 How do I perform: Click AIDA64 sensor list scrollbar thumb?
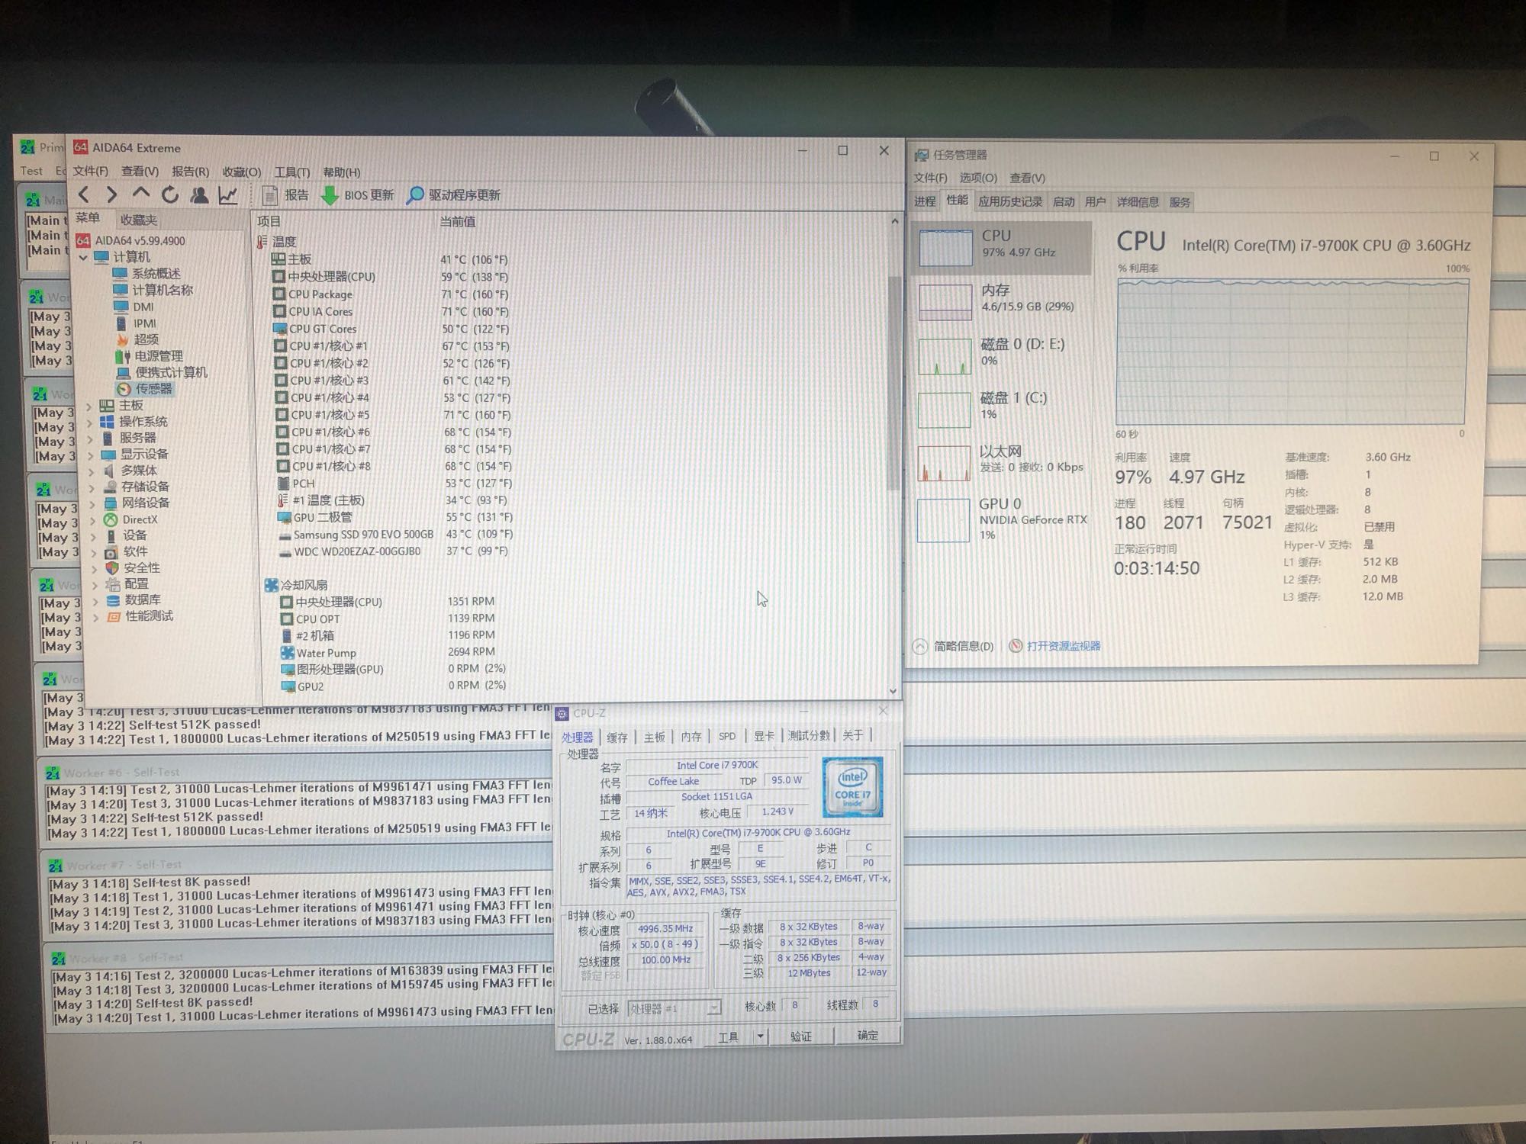[x=893, y=381]
